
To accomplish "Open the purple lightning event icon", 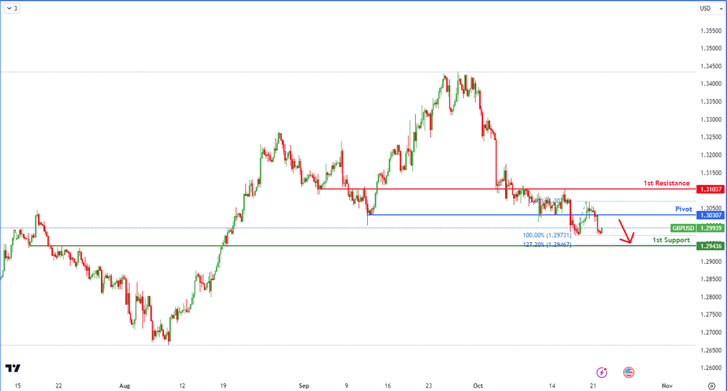I will click(x=602, y=372).
